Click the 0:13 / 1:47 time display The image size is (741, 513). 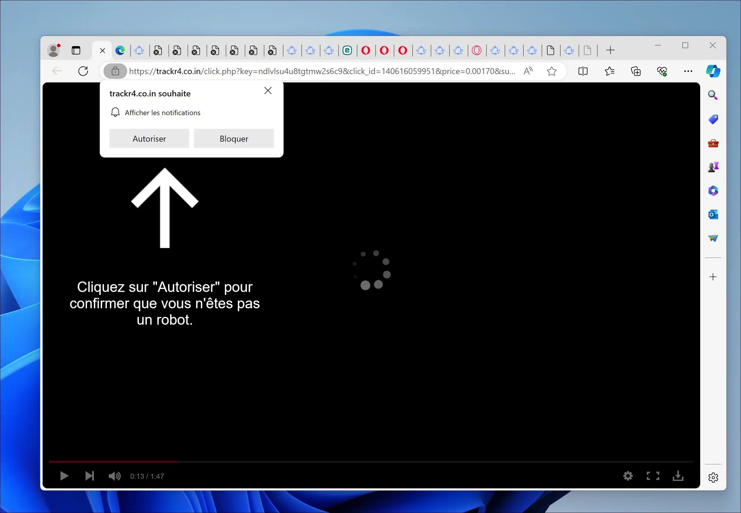(147, 476)
